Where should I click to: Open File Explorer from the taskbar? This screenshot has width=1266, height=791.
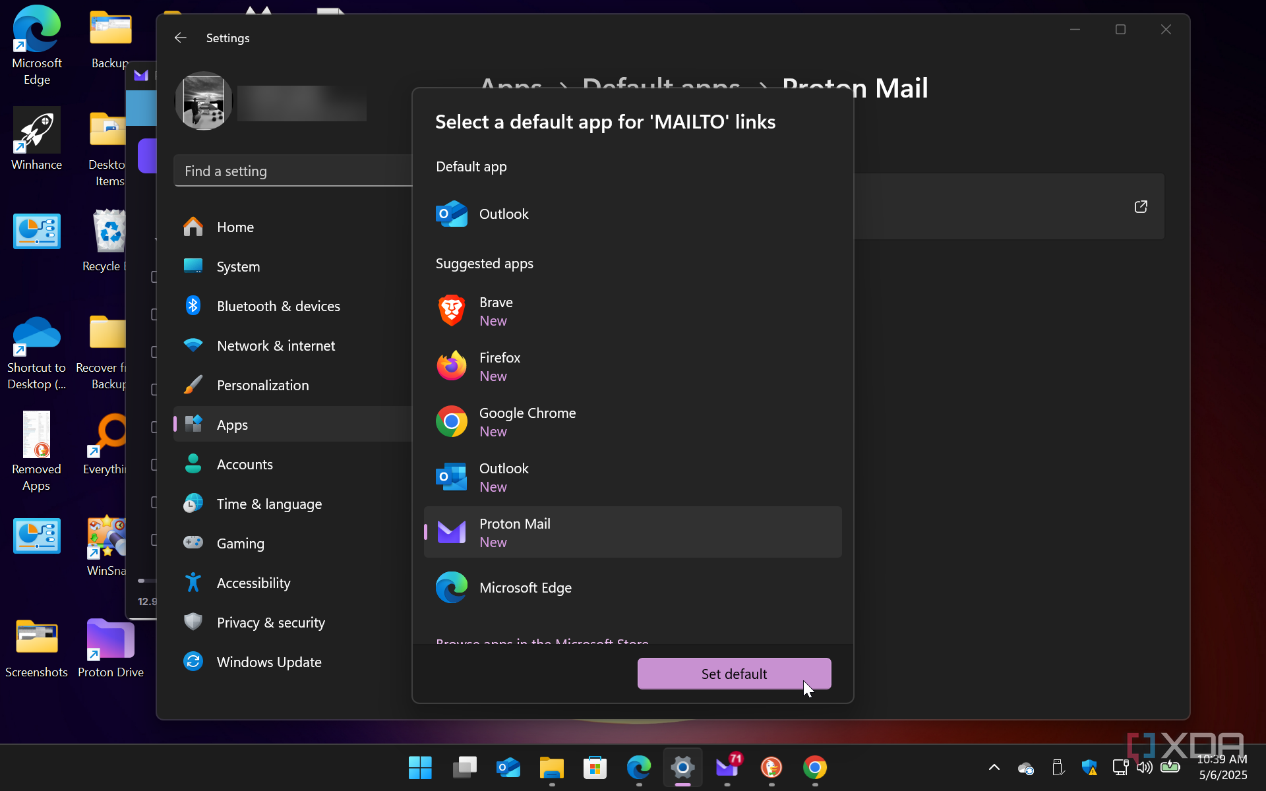(552, 767)
